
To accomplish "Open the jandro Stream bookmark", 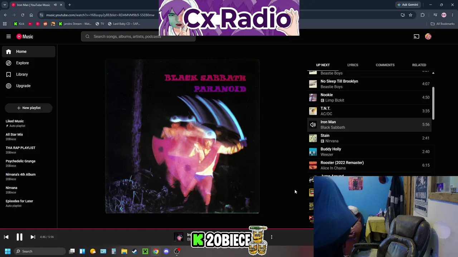I will click(x=75, y=24).
